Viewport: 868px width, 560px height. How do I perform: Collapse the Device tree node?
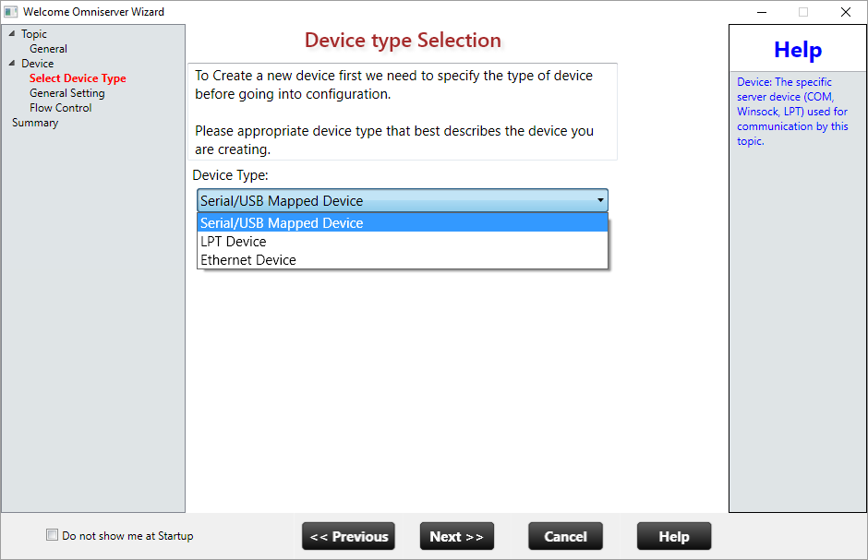[x=12, y=64]
